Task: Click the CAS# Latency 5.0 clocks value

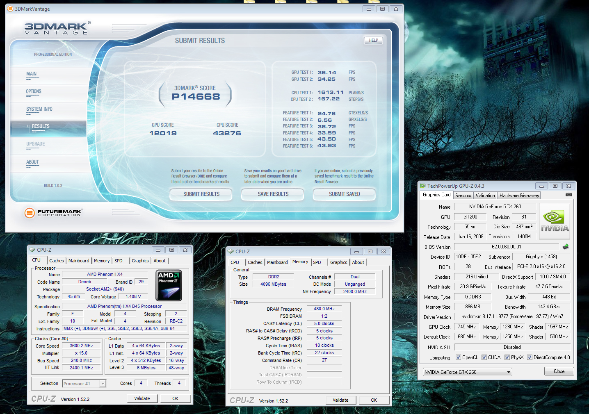Action: coord(324,324)
